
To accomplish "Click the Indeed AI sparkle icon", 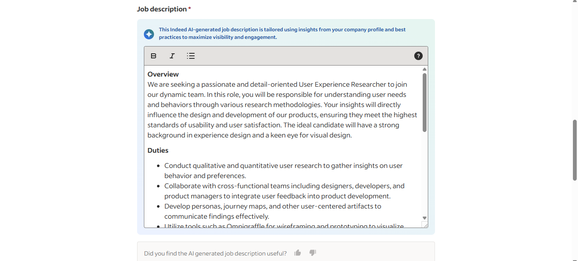I will tap(149, 34).
